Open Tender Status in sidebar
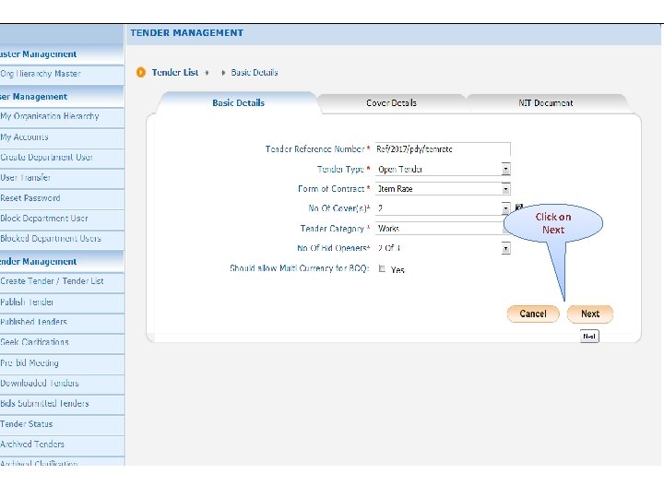 [62, 424]
